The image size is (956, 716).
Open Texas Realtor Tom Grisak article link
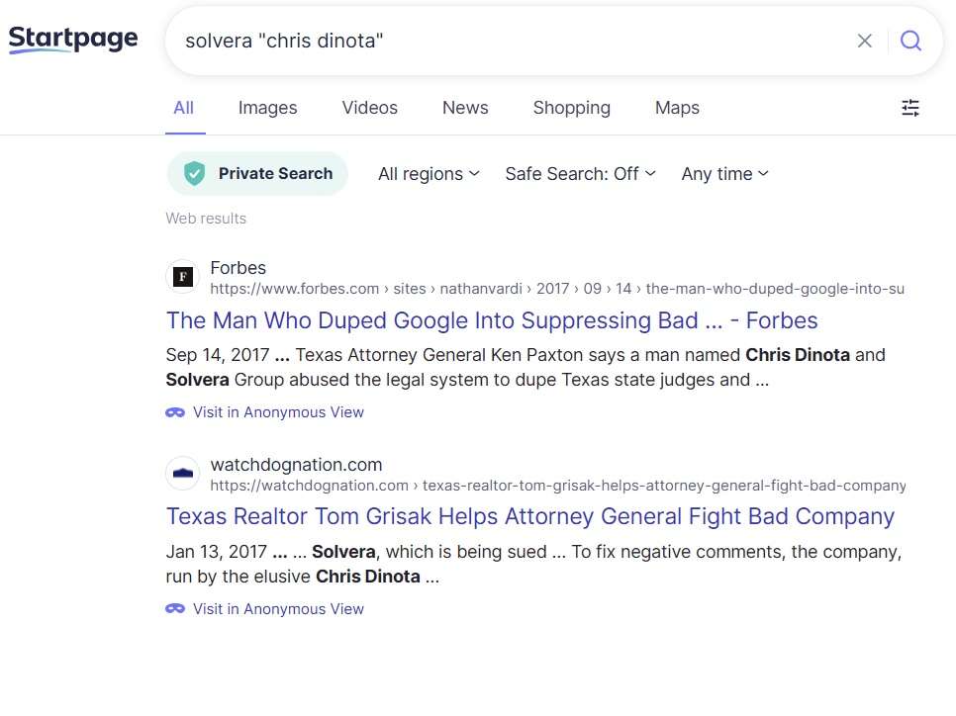529,517
